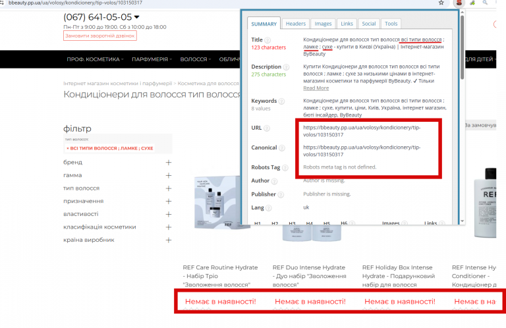Expand the класифікація косметики filter
Viewport: 506px width, 328px height.
pyautogui.click(x=169, y=227)
